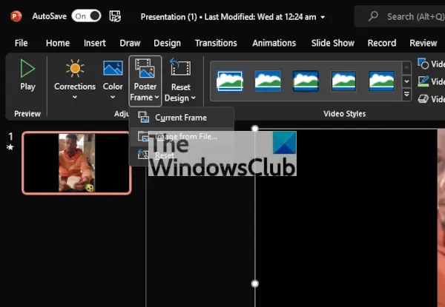Click the Poster Frame icon
The image size is (445, 307).
pyautogui.click(x=145, y=68)
